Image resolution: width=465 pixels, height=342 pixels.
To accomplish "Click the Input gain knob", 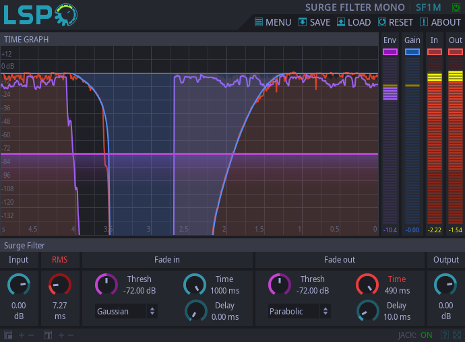I will (19, 285).
